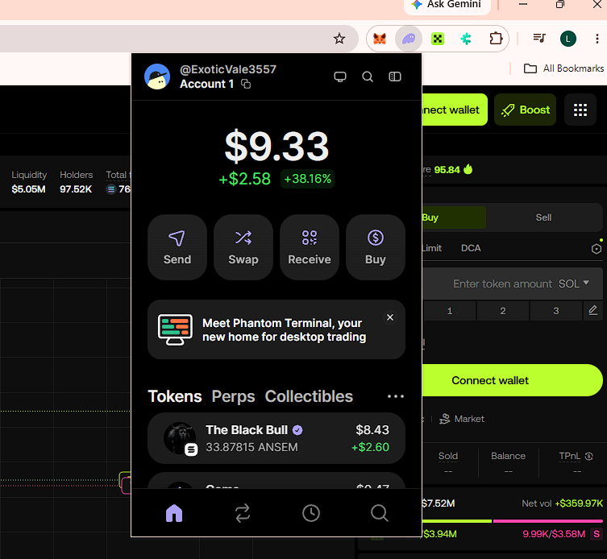This screenshot has width=607, height=559.
Task: Select the Sell tab in trade panel
Action: pos(543,217)
